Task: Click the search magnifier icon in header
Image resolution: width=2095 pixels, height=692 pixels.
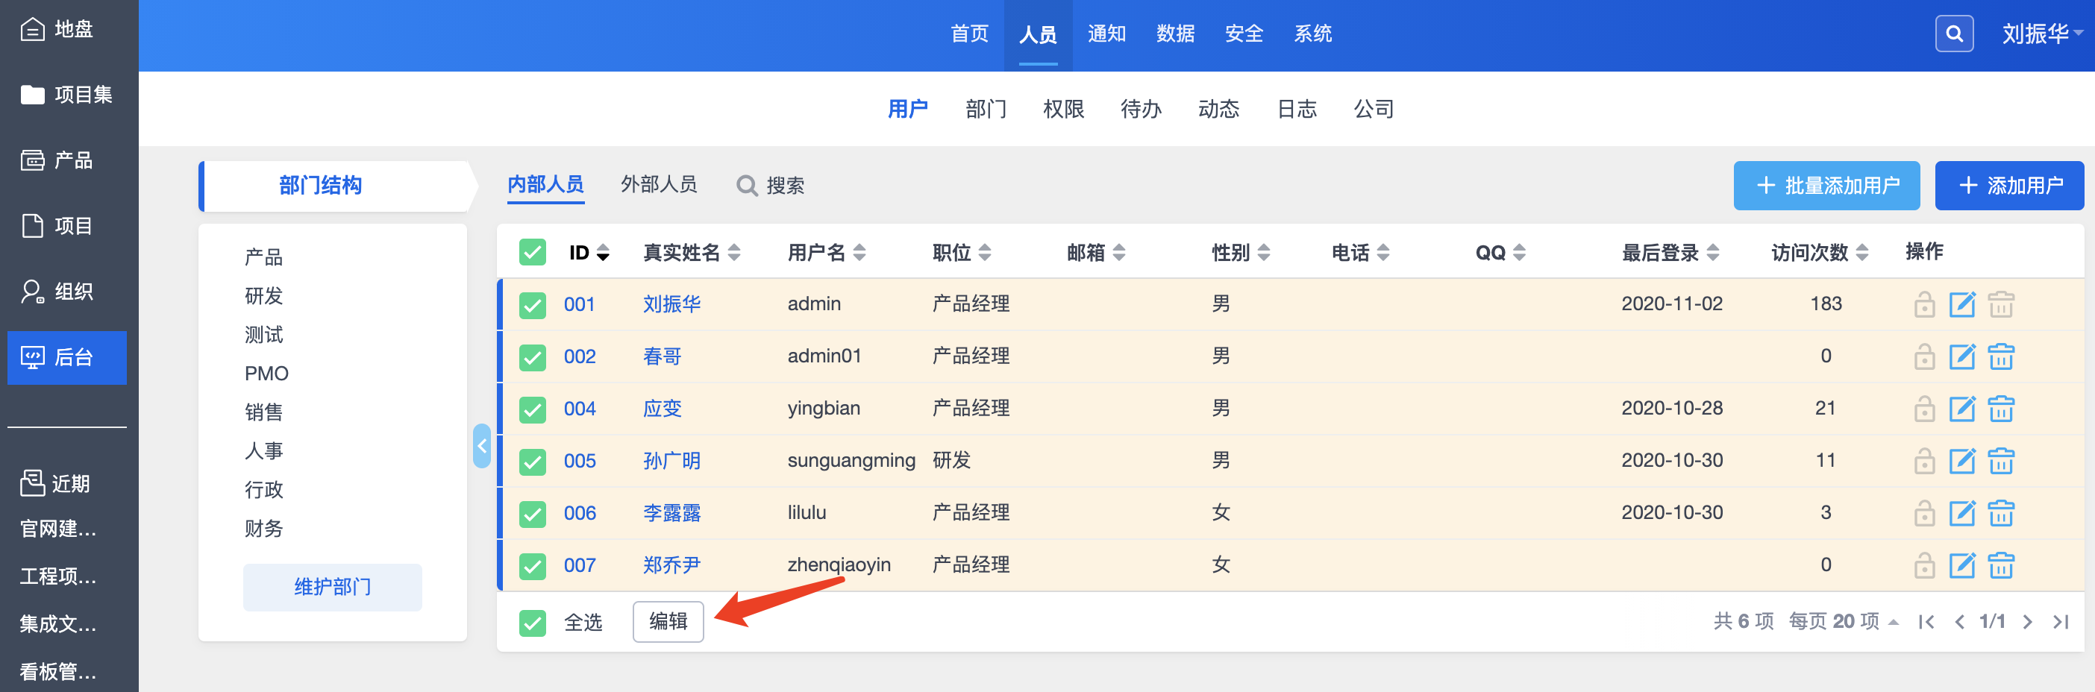Action: pos(1953,34)
